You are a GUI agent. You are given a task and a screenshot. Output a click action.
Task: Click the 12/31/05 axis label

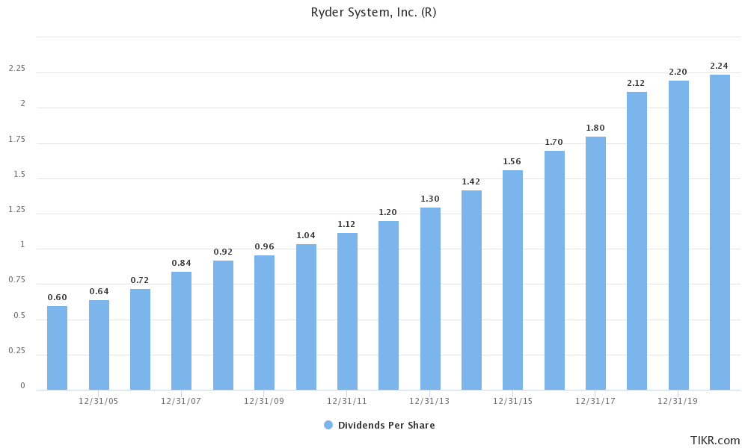tap(99, 401)
